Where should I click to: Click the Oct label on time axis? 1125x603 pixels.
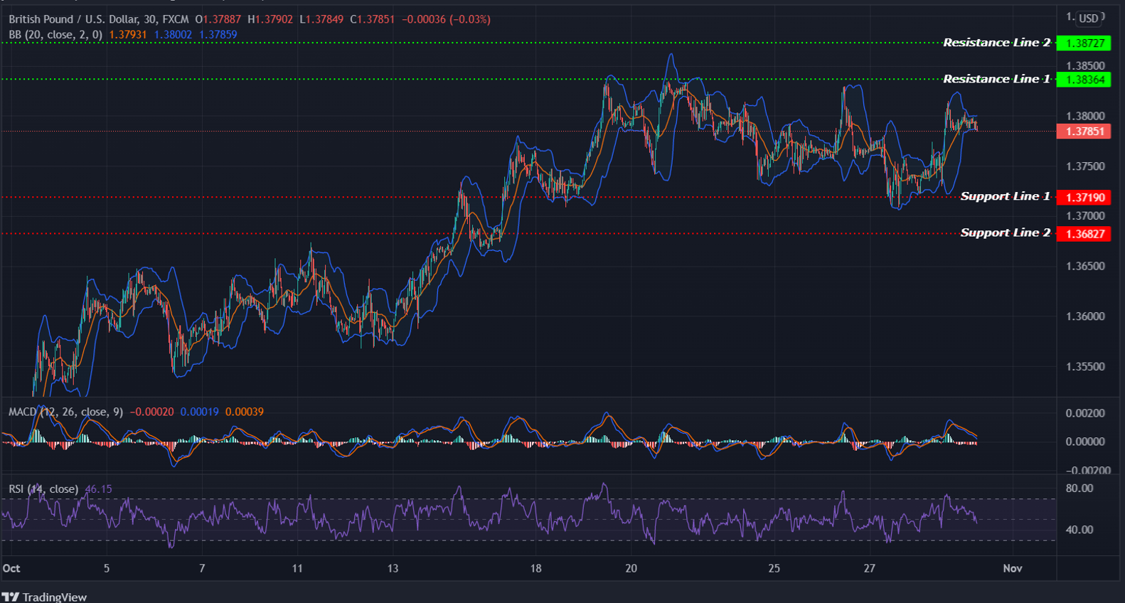point(11,568)
